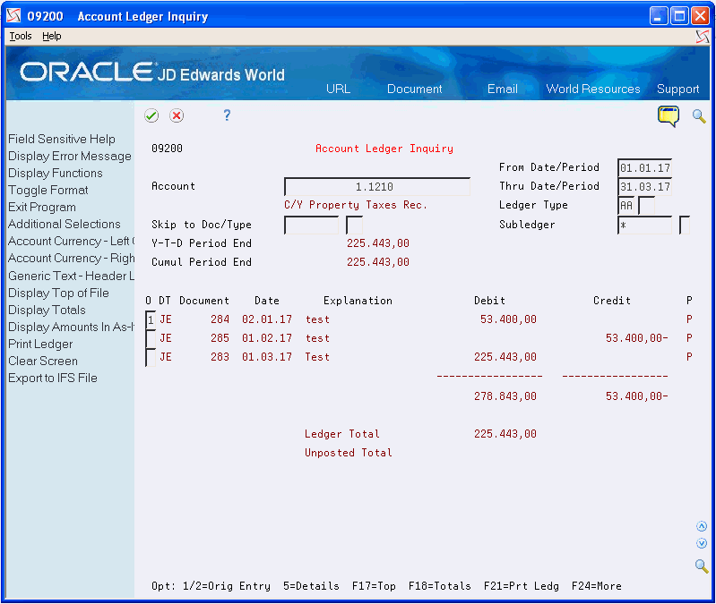Choose Clear Screen

coord(43,361)
